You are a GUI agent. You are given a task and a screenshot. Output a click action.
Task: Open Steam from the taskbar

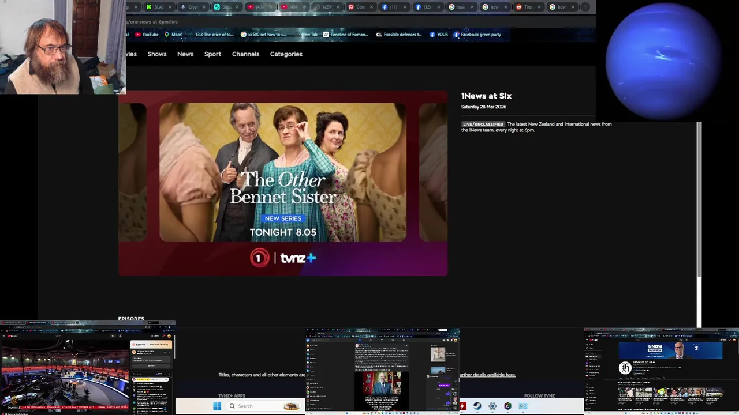tap(477, 406)
